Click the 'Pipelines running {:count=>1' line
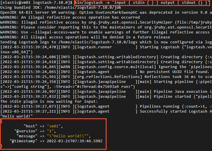 tap(106, 106)
